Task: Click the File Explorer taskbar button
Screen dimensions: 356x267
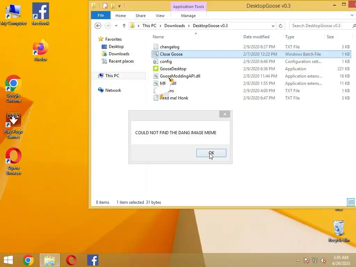Action: click(x=50, y=260)
